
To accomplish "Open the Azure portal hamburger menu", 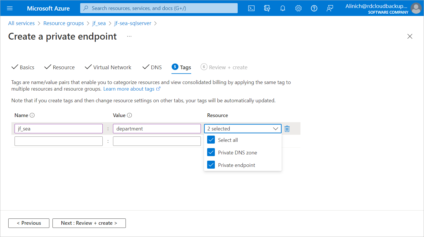I will 10,8.
